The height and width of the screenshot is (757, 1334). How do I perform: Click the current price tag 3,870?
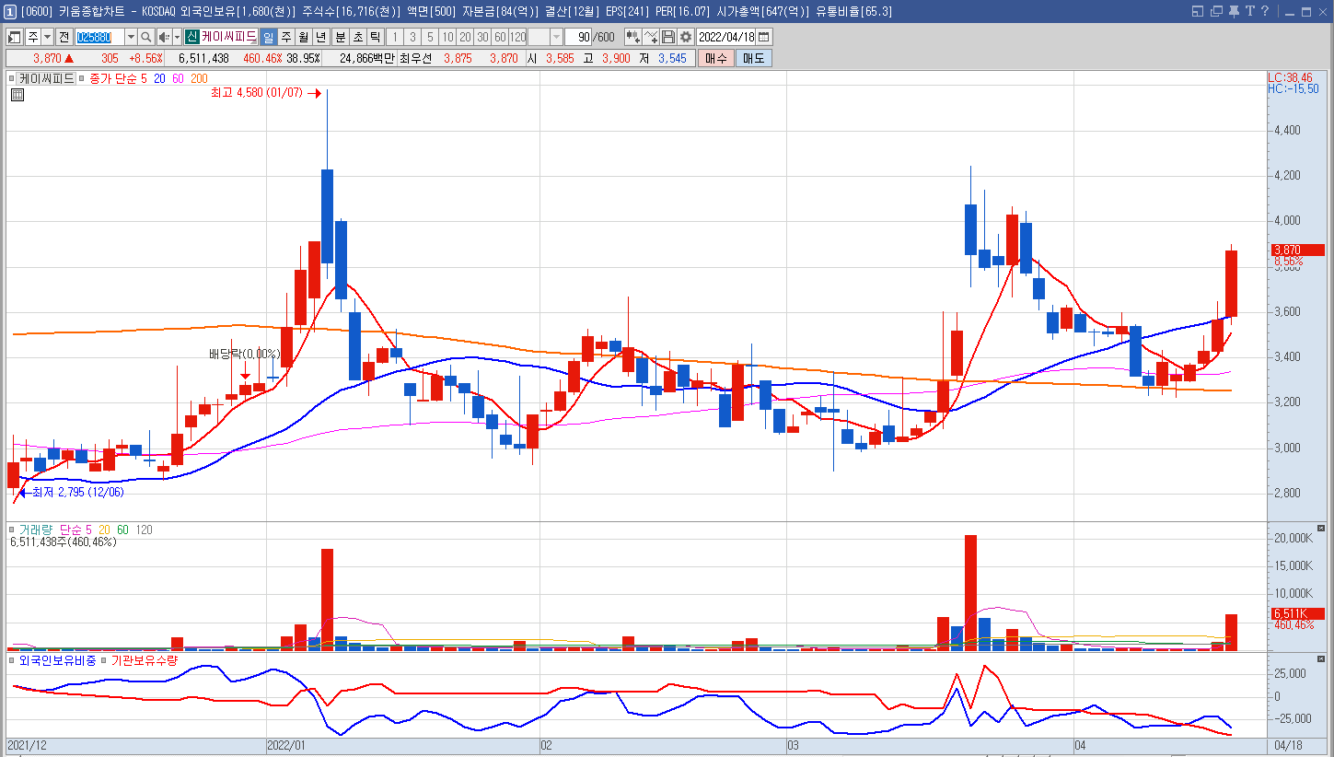tap(1297, 250)
